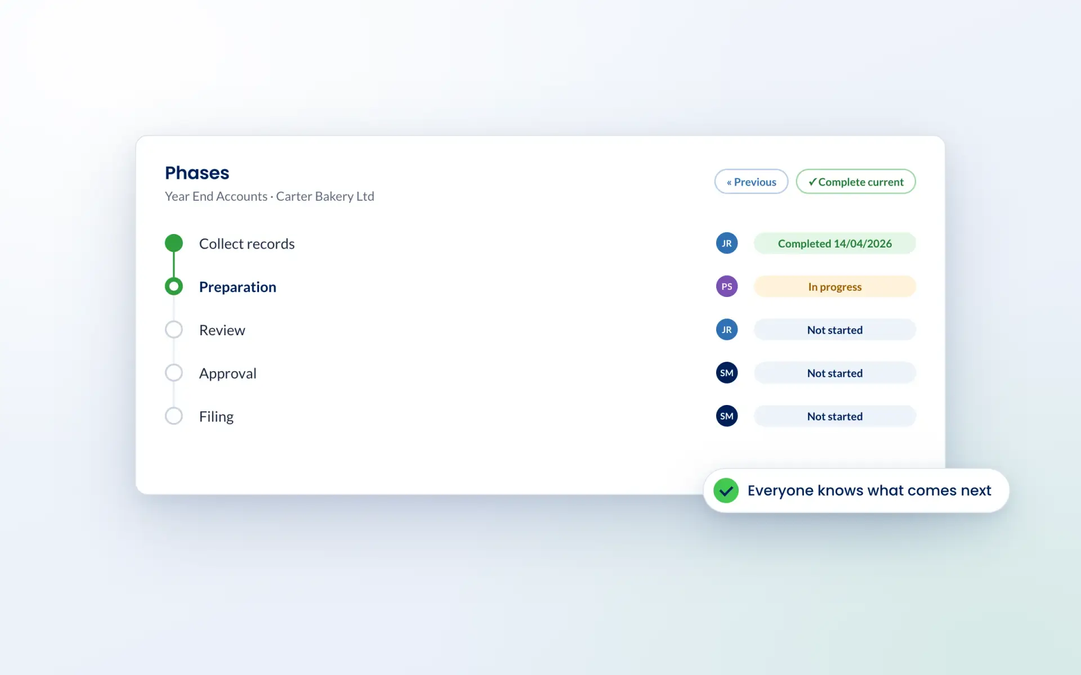This screenshot has height=675, width=1081.
Task: Click the Everyone knows what comes next text
Action: click(x=869, y=490)
